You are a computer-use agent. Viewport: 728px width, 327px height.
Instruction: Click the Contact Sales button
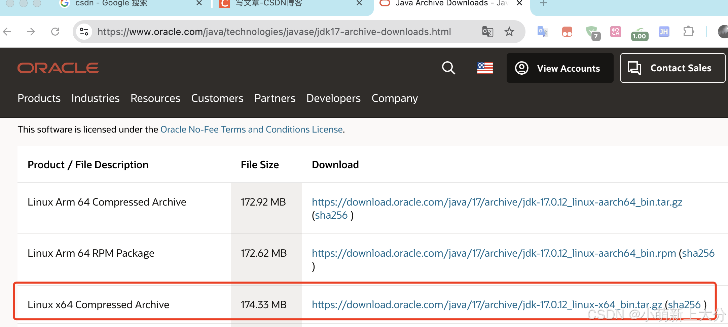point(673,68)
